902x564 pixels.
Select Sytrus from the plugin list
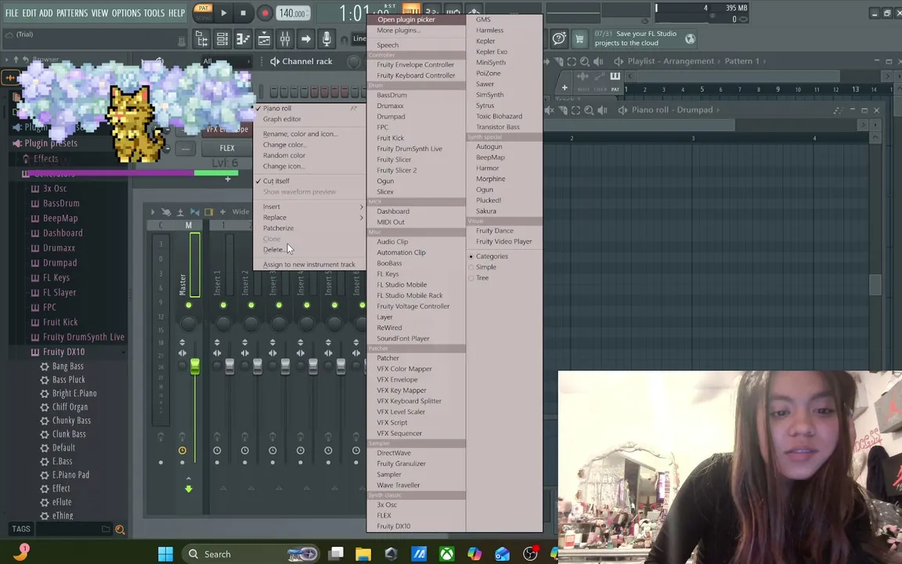(485, 105)
